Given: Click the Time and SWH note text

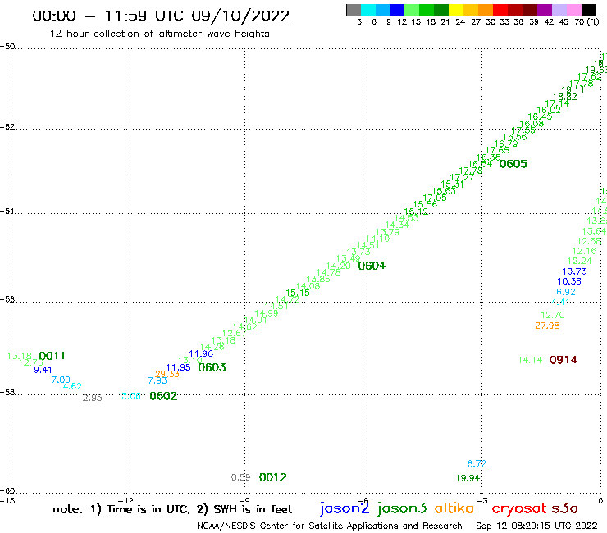Looking at the screenshot, I should [172, 509].
